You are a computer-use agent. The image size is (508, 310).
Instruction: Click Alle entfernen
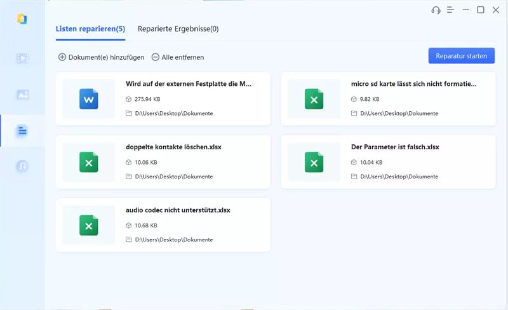[178, 57]
